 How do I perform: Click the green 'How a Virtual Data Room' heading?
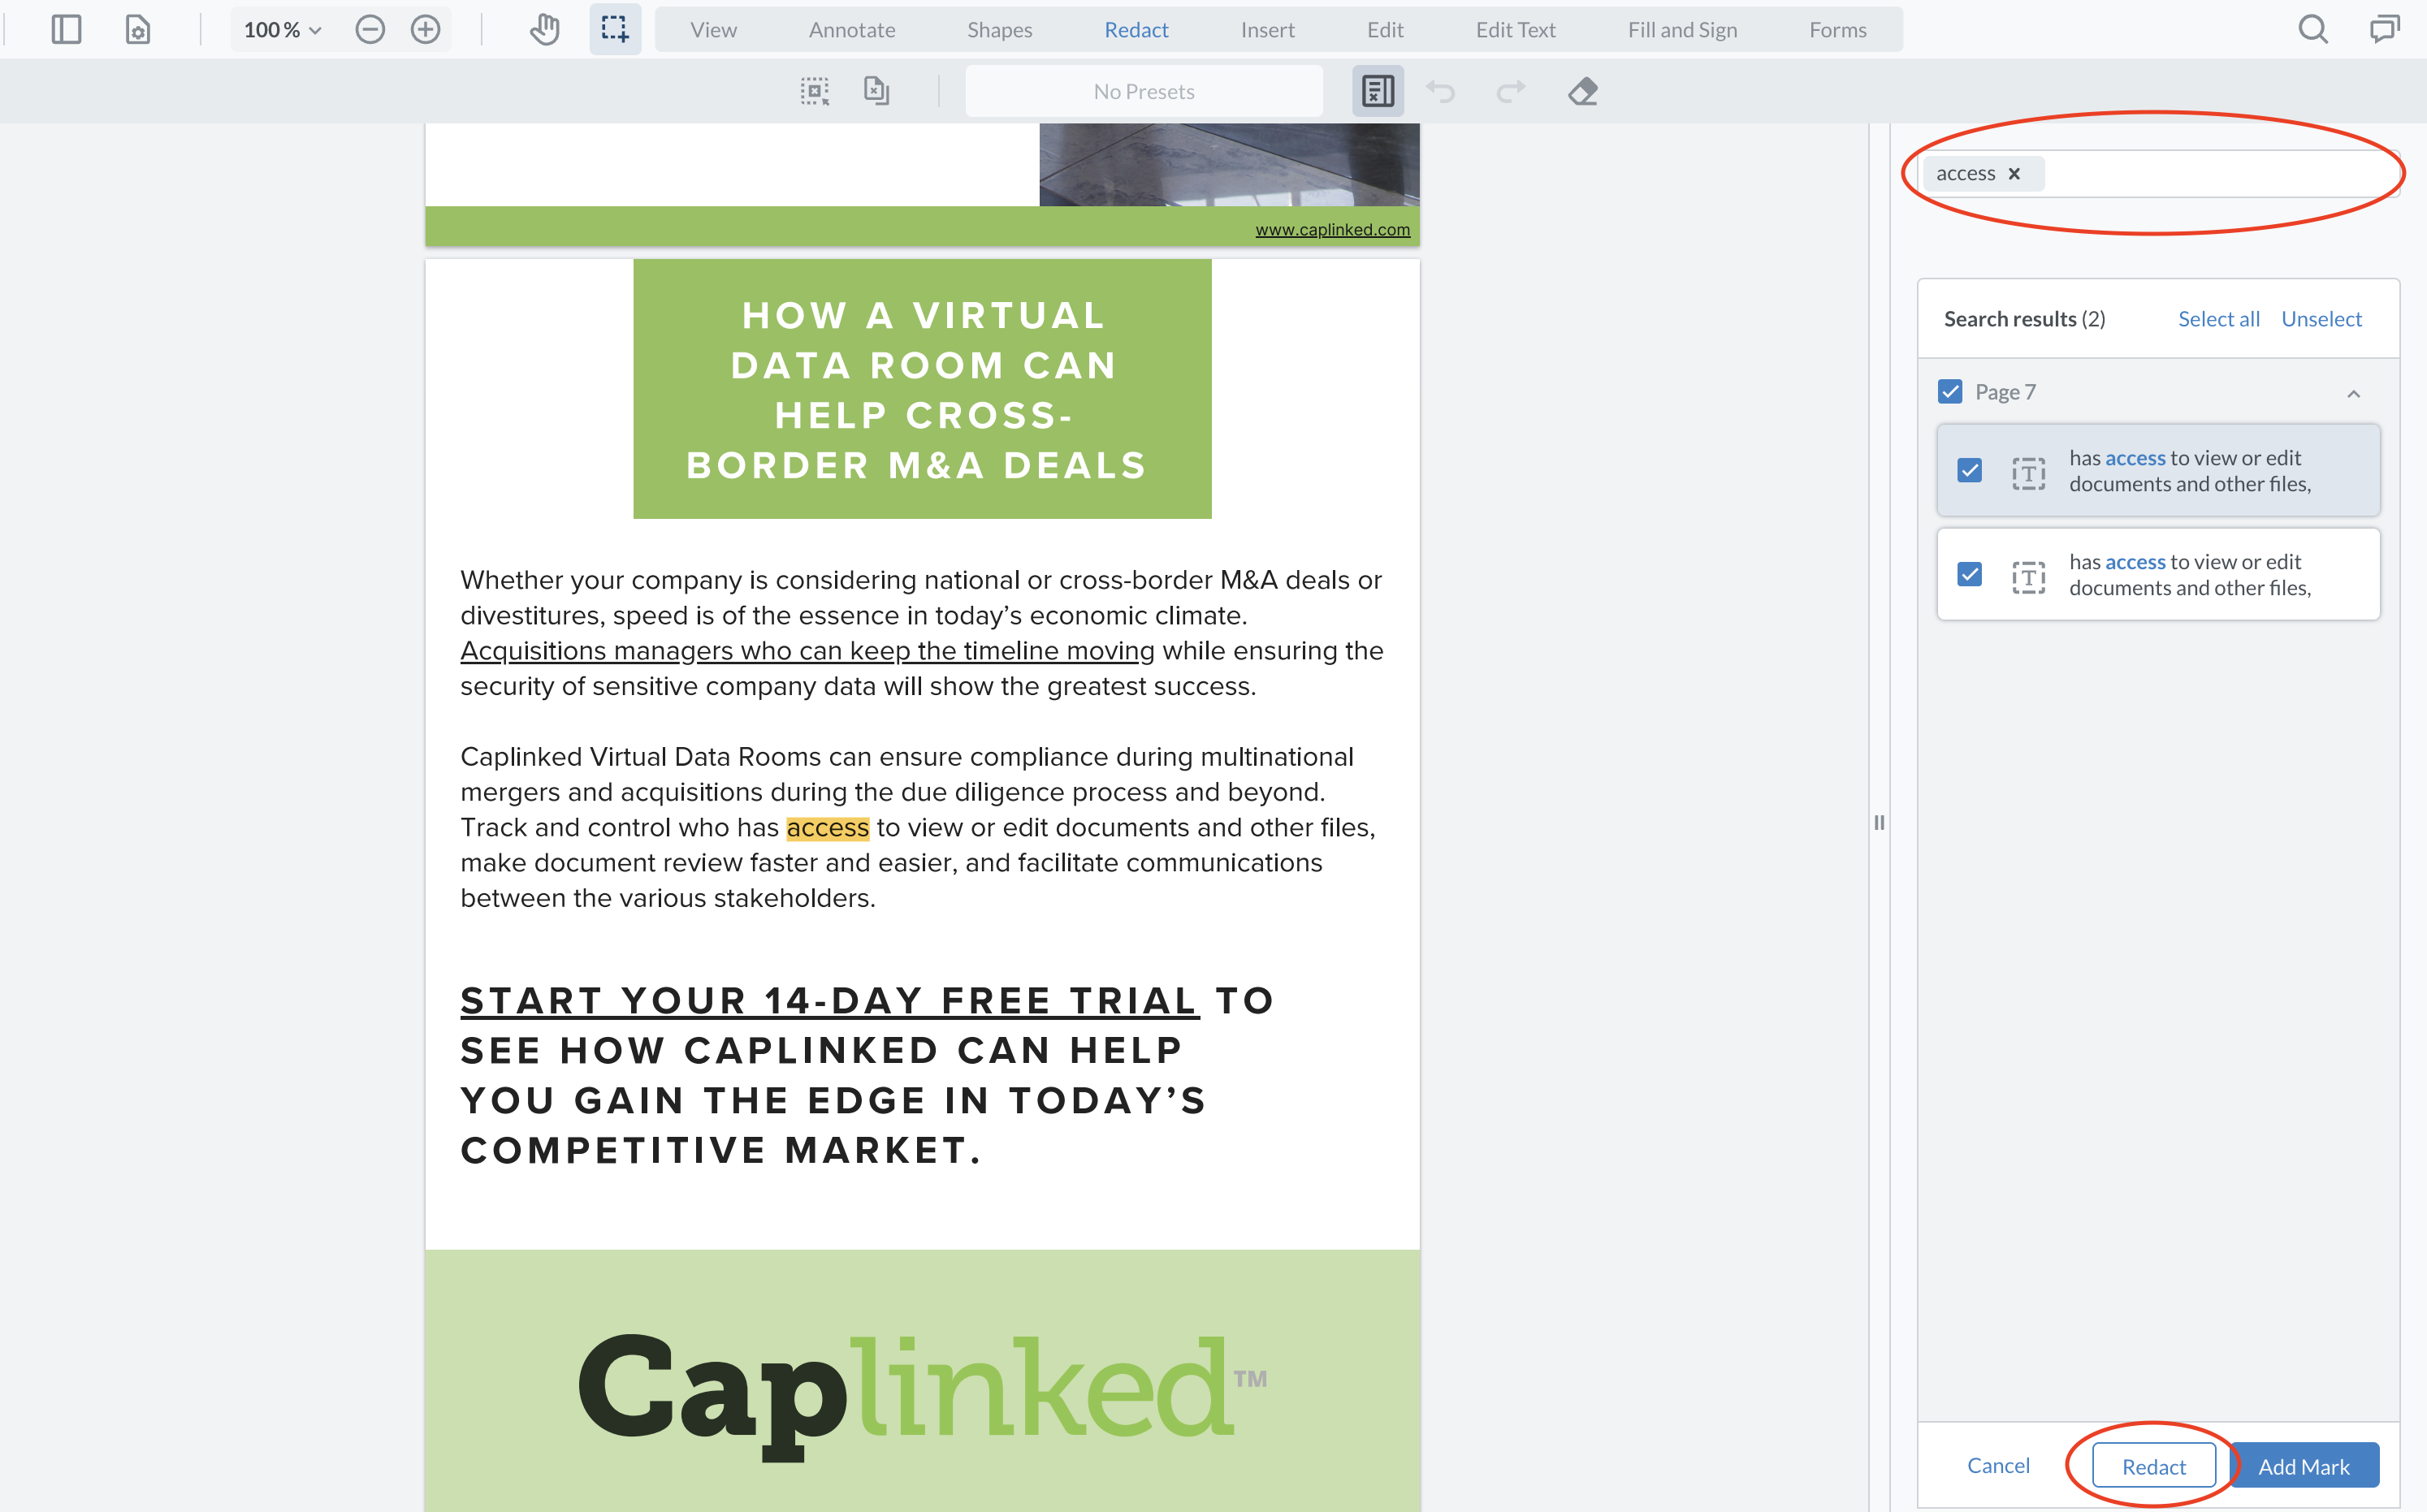coord(922,389)
